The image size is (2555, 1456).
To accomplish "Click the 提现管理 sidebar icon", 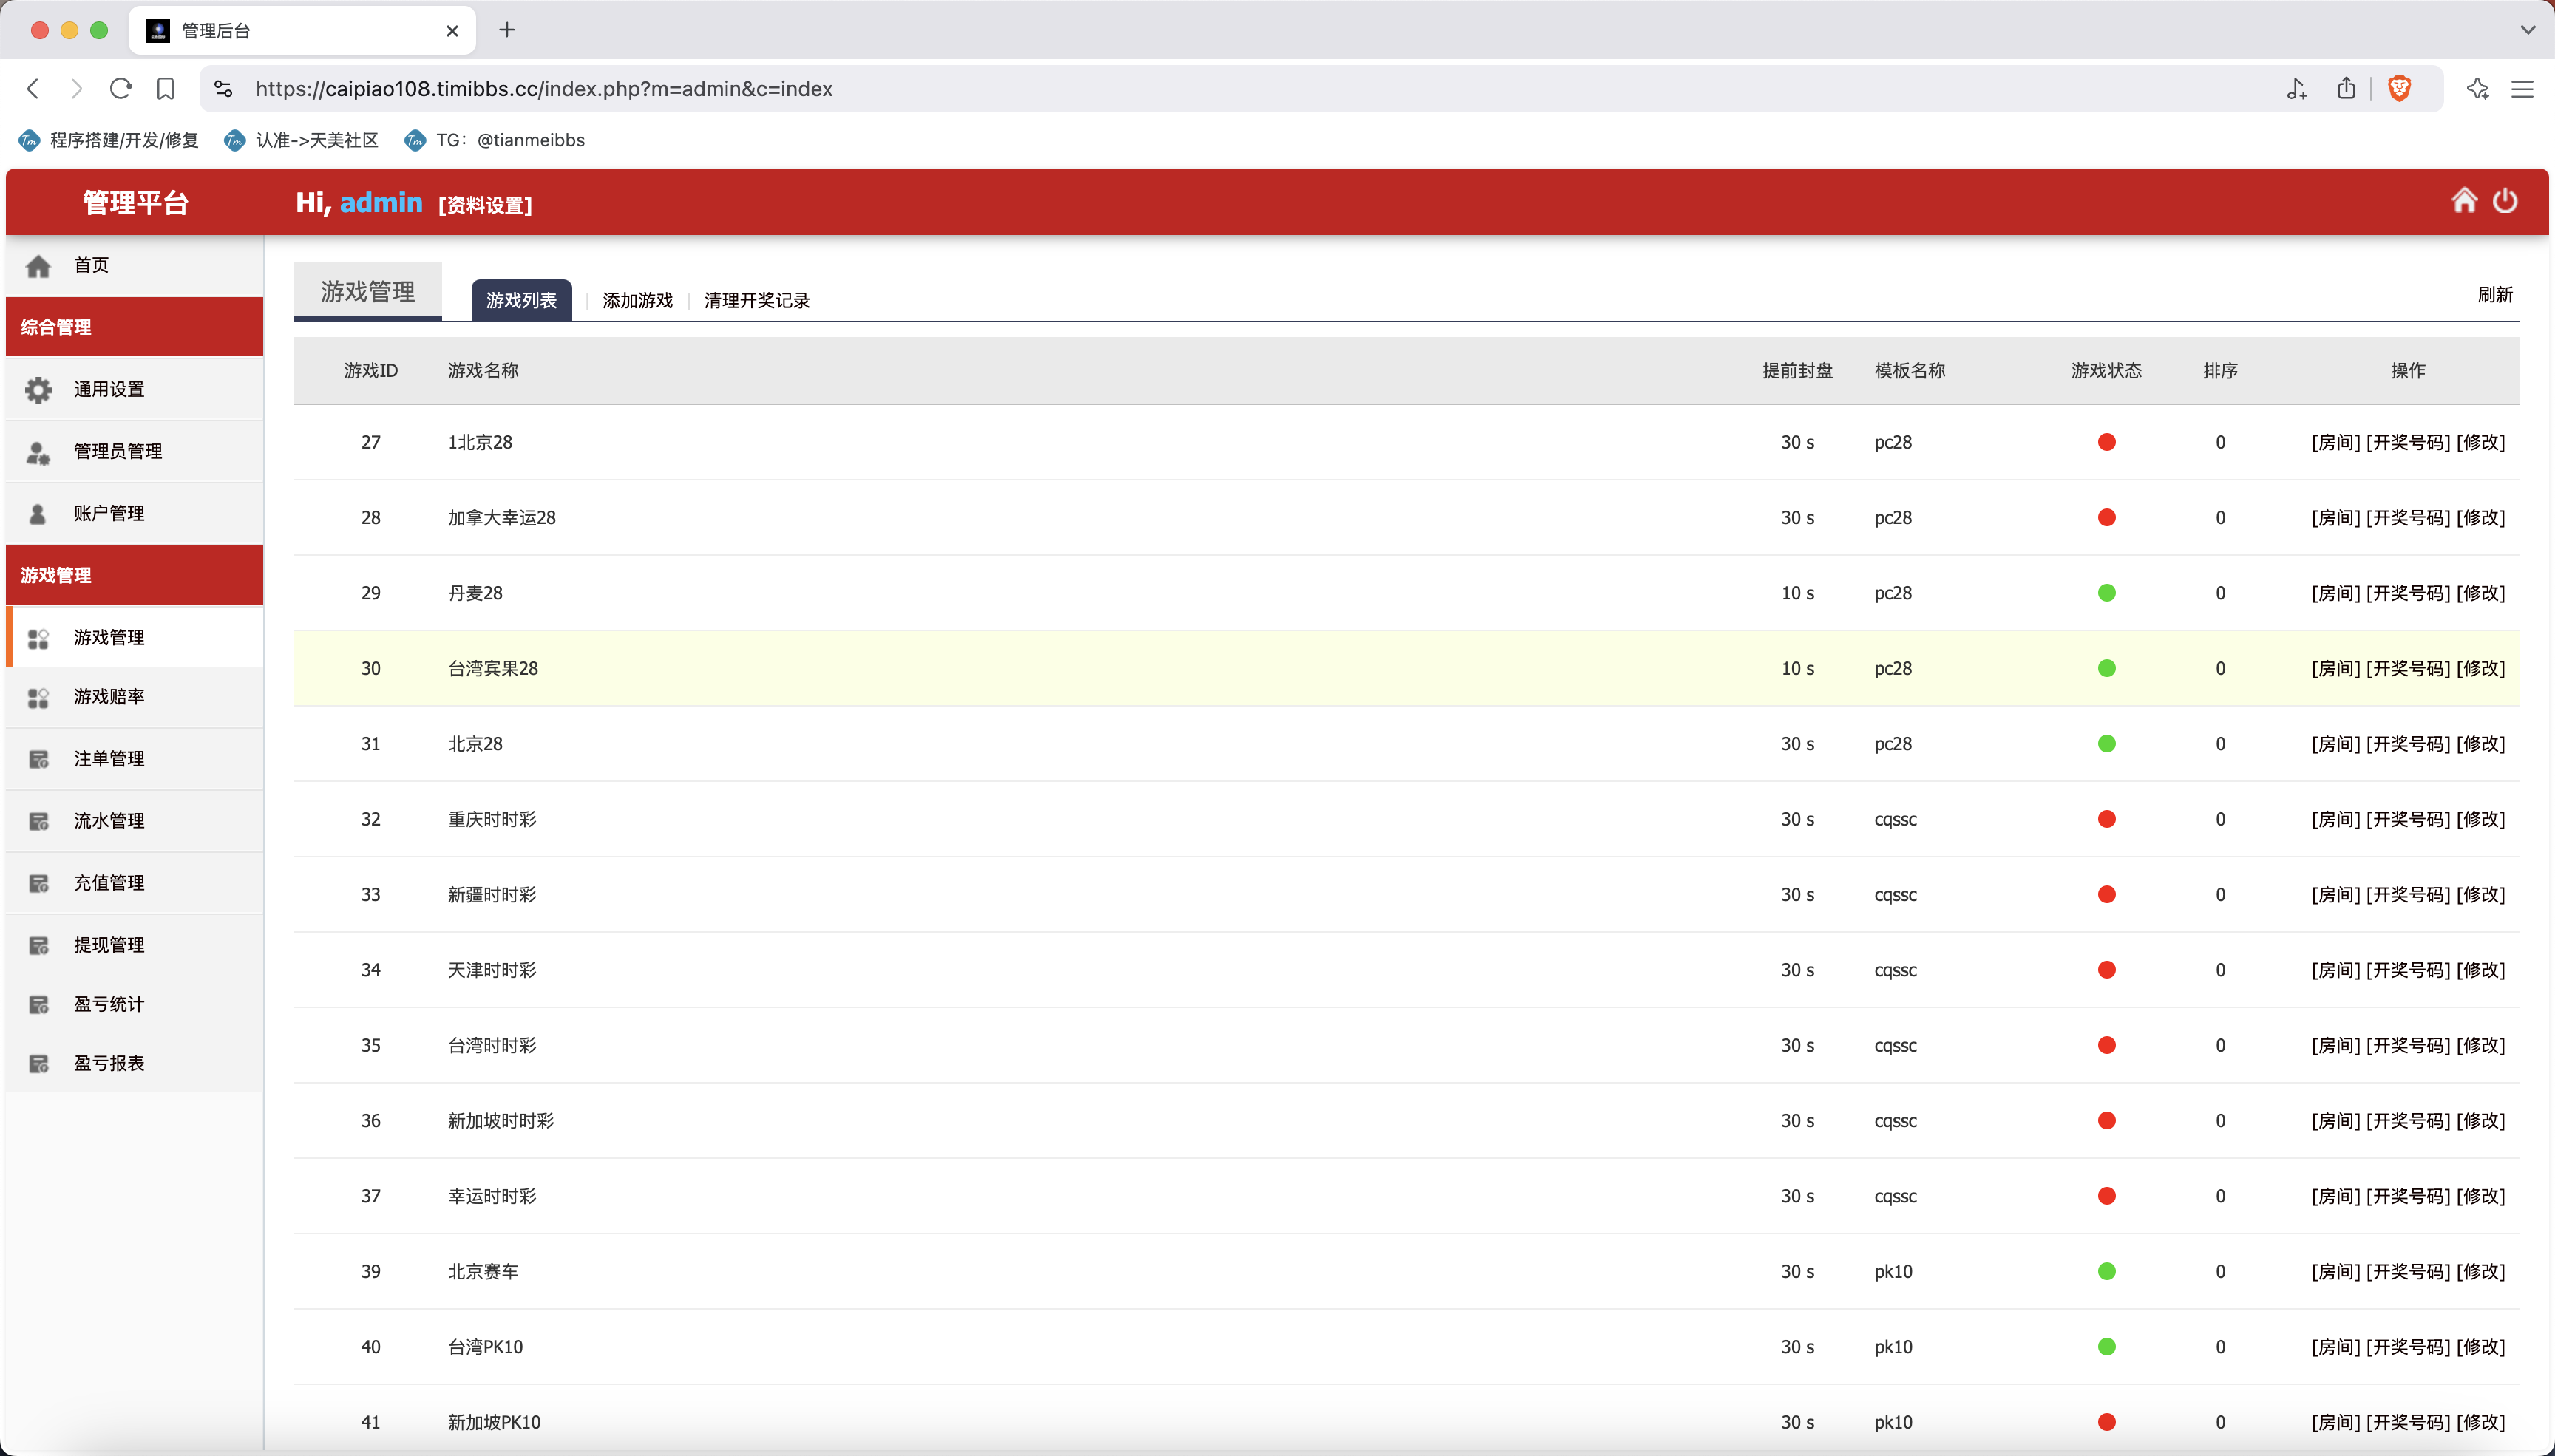I will coord(38,945).
